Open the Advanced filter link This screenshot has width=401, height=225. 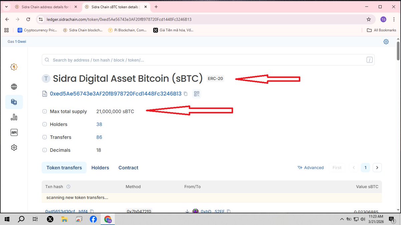coord(310,168)
